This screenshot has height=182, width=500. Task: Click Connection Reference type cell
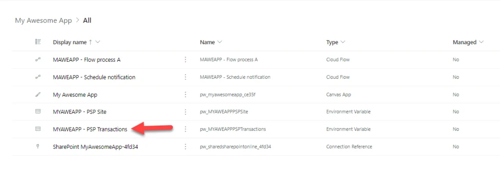[349, 147]
